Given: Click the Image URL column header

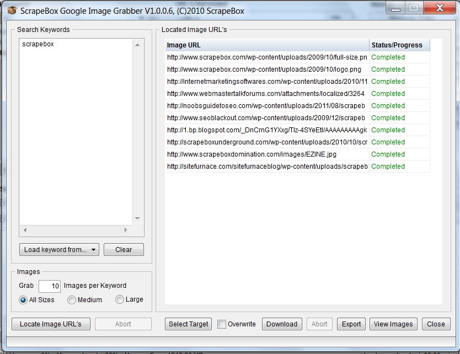Looking at the screenshot, I should [267, 45].
